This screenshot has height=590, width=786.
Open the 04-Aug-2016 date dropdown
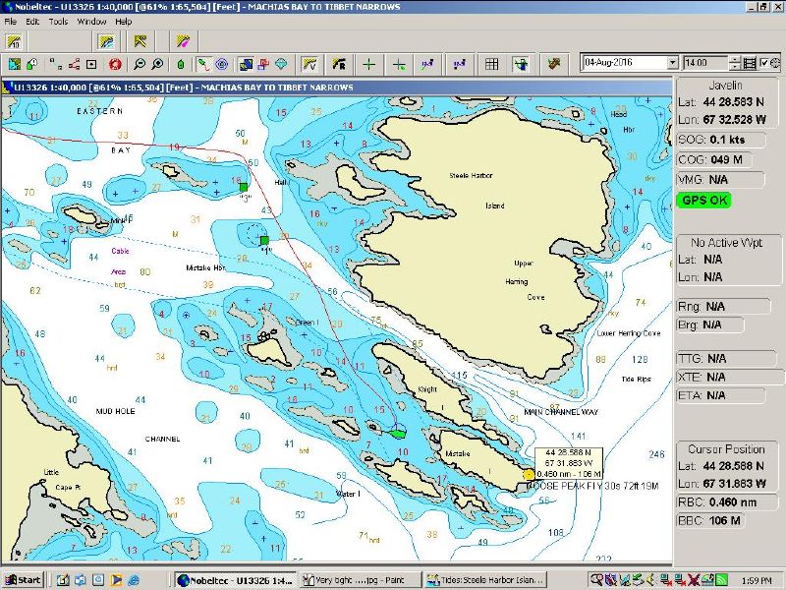point(672,63)
